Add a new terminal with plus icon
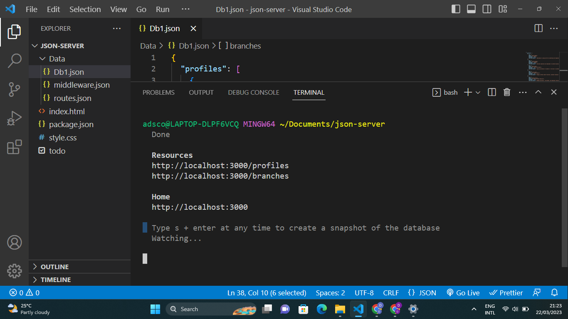The width and height of the screenshot is (568, 319). pos(468,92)
